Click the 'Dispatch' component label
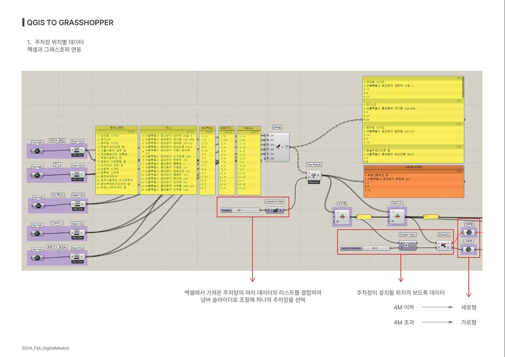 444,235
